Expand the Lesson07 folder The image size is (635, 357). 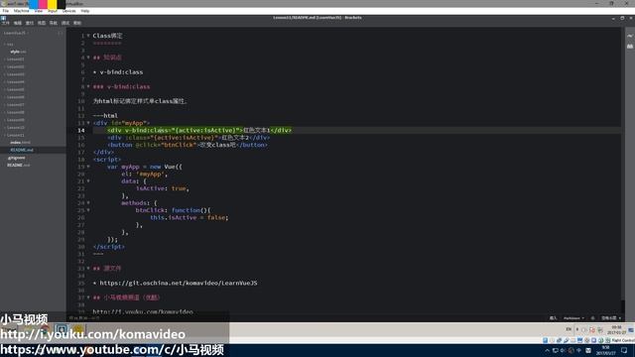tap(15, 105)
